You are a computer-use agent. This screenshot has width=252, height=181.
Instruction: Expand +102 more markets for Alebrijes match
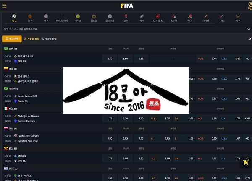click(247, 119)
